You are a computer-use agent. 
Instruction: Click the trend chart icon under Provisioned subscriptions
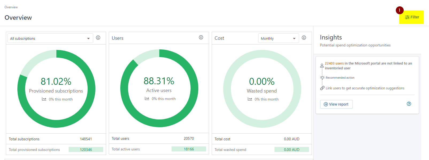[x=44, y=99]
